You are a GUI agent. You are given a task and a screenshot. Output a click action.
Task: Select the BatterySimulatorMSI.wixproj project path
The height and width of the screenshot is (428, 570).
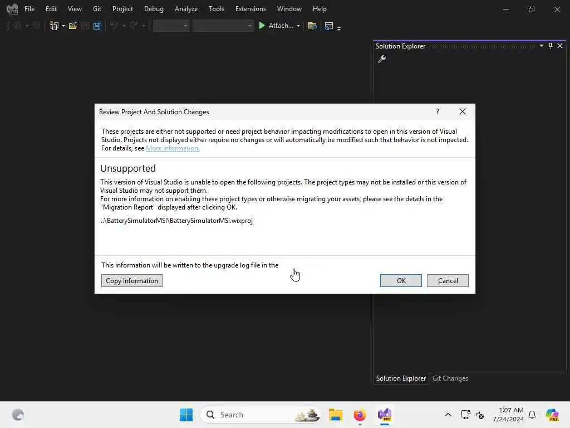click(176, 221)
